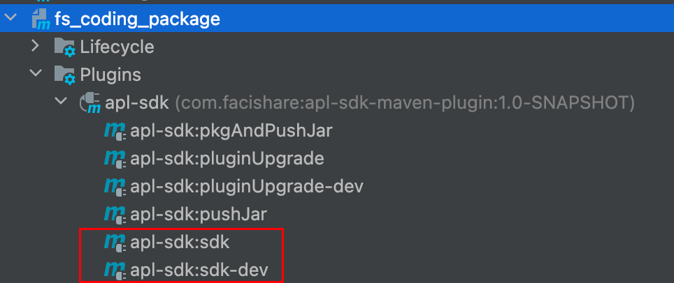This screenshot has width=674, height=283.
Task: Click the apl-sdk:sdk-dev goal icon
Action: click(x=115, y=269)
